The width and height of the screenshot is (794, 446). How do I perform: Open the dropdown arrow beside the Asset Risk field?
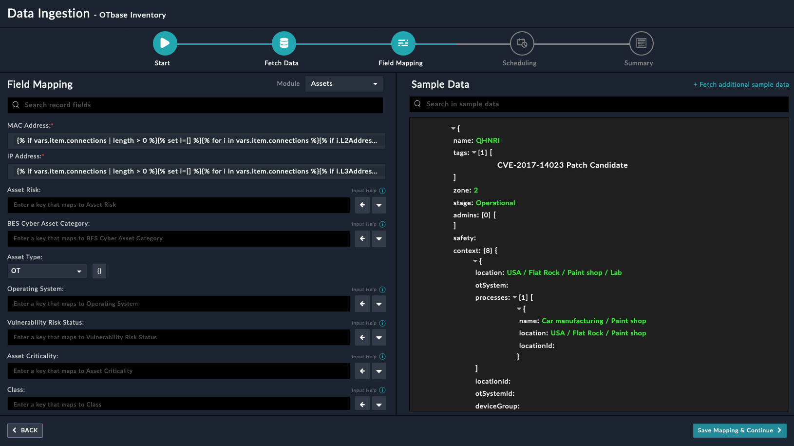(x=379, y=205)
